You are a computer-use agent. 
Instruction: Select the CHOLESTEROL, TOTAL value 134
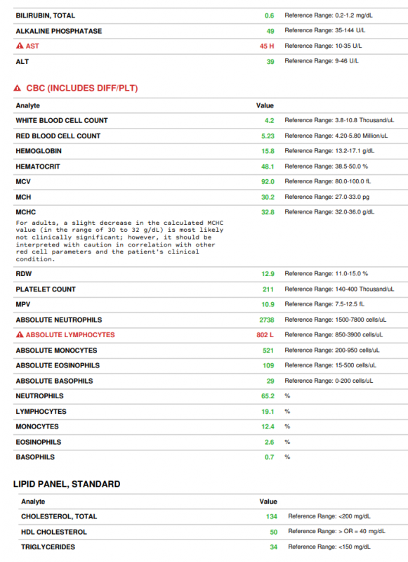(x=272, y=516)
